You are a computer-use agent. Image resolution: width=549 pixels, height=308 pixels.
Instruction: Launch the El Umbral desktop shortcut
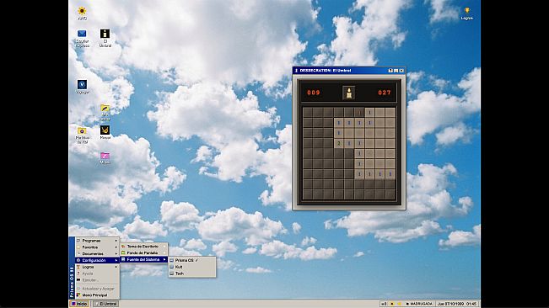(x=105, y=38)
